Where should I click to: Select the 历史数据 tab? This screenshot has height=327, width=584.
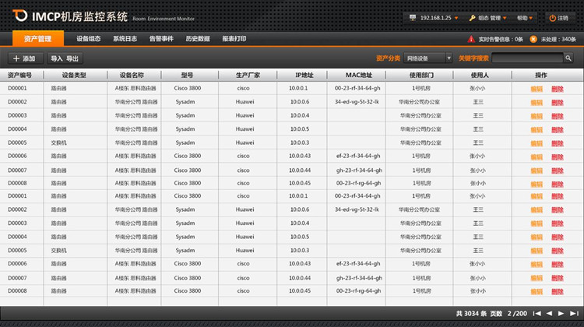pos(197,38)
